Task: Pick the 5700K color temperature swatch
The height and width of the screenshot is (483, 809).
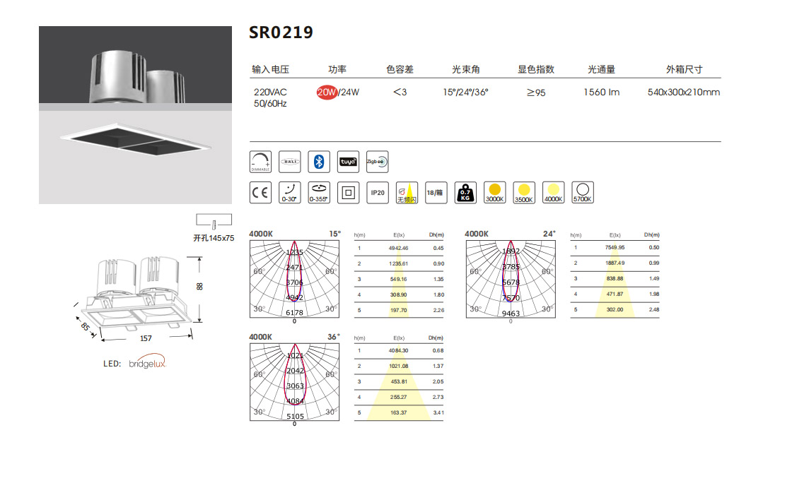Action: click(583, 193)
